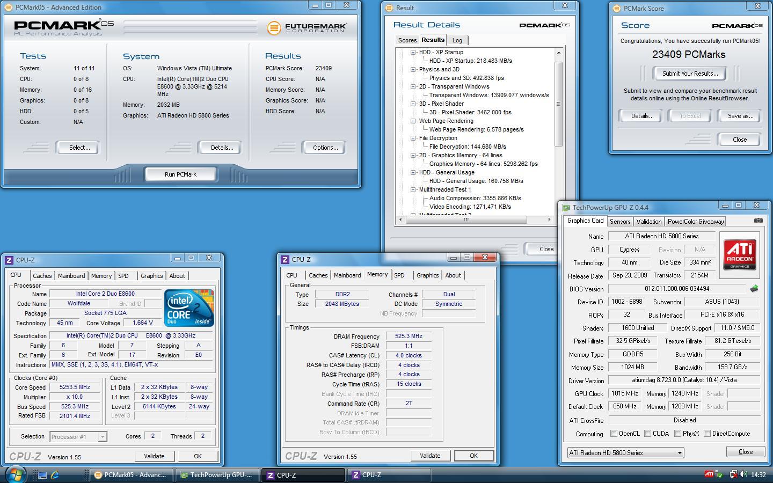Select the Video Encoding result row
Image resolution: width=773 pixels, height=483 pixels.
tap(470, 207)
